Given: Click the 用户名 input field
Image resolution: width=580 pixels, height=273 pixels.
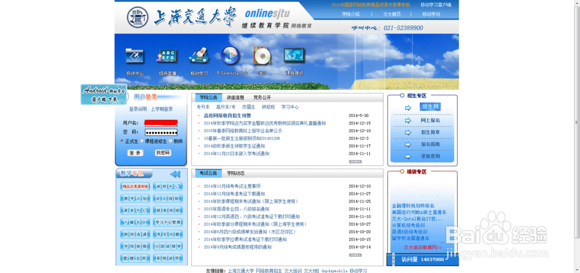Looking at the screenshot, I should point(161,123).
